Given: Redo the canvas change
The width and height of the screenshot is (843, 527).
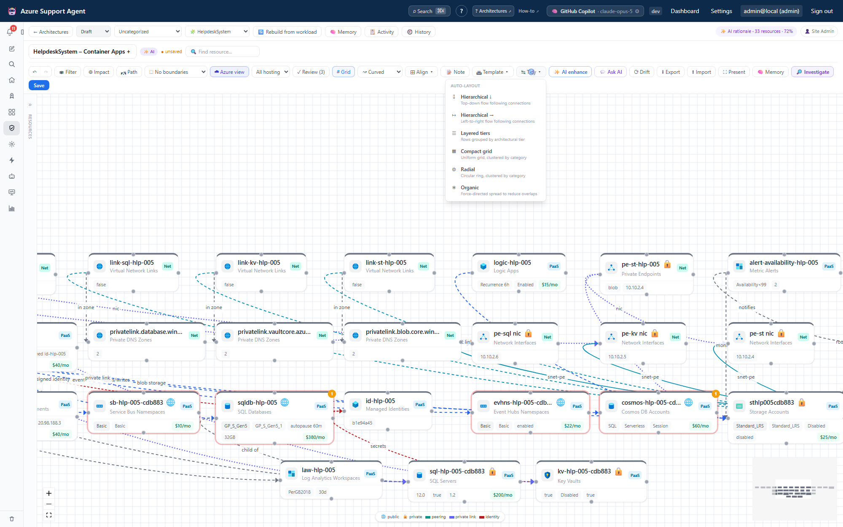Looking at the screenshot, I should pos(46,72).
